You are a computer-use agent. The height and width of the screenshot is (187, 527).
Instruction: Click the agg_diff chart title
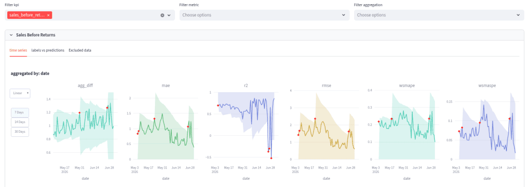[85, 86]
